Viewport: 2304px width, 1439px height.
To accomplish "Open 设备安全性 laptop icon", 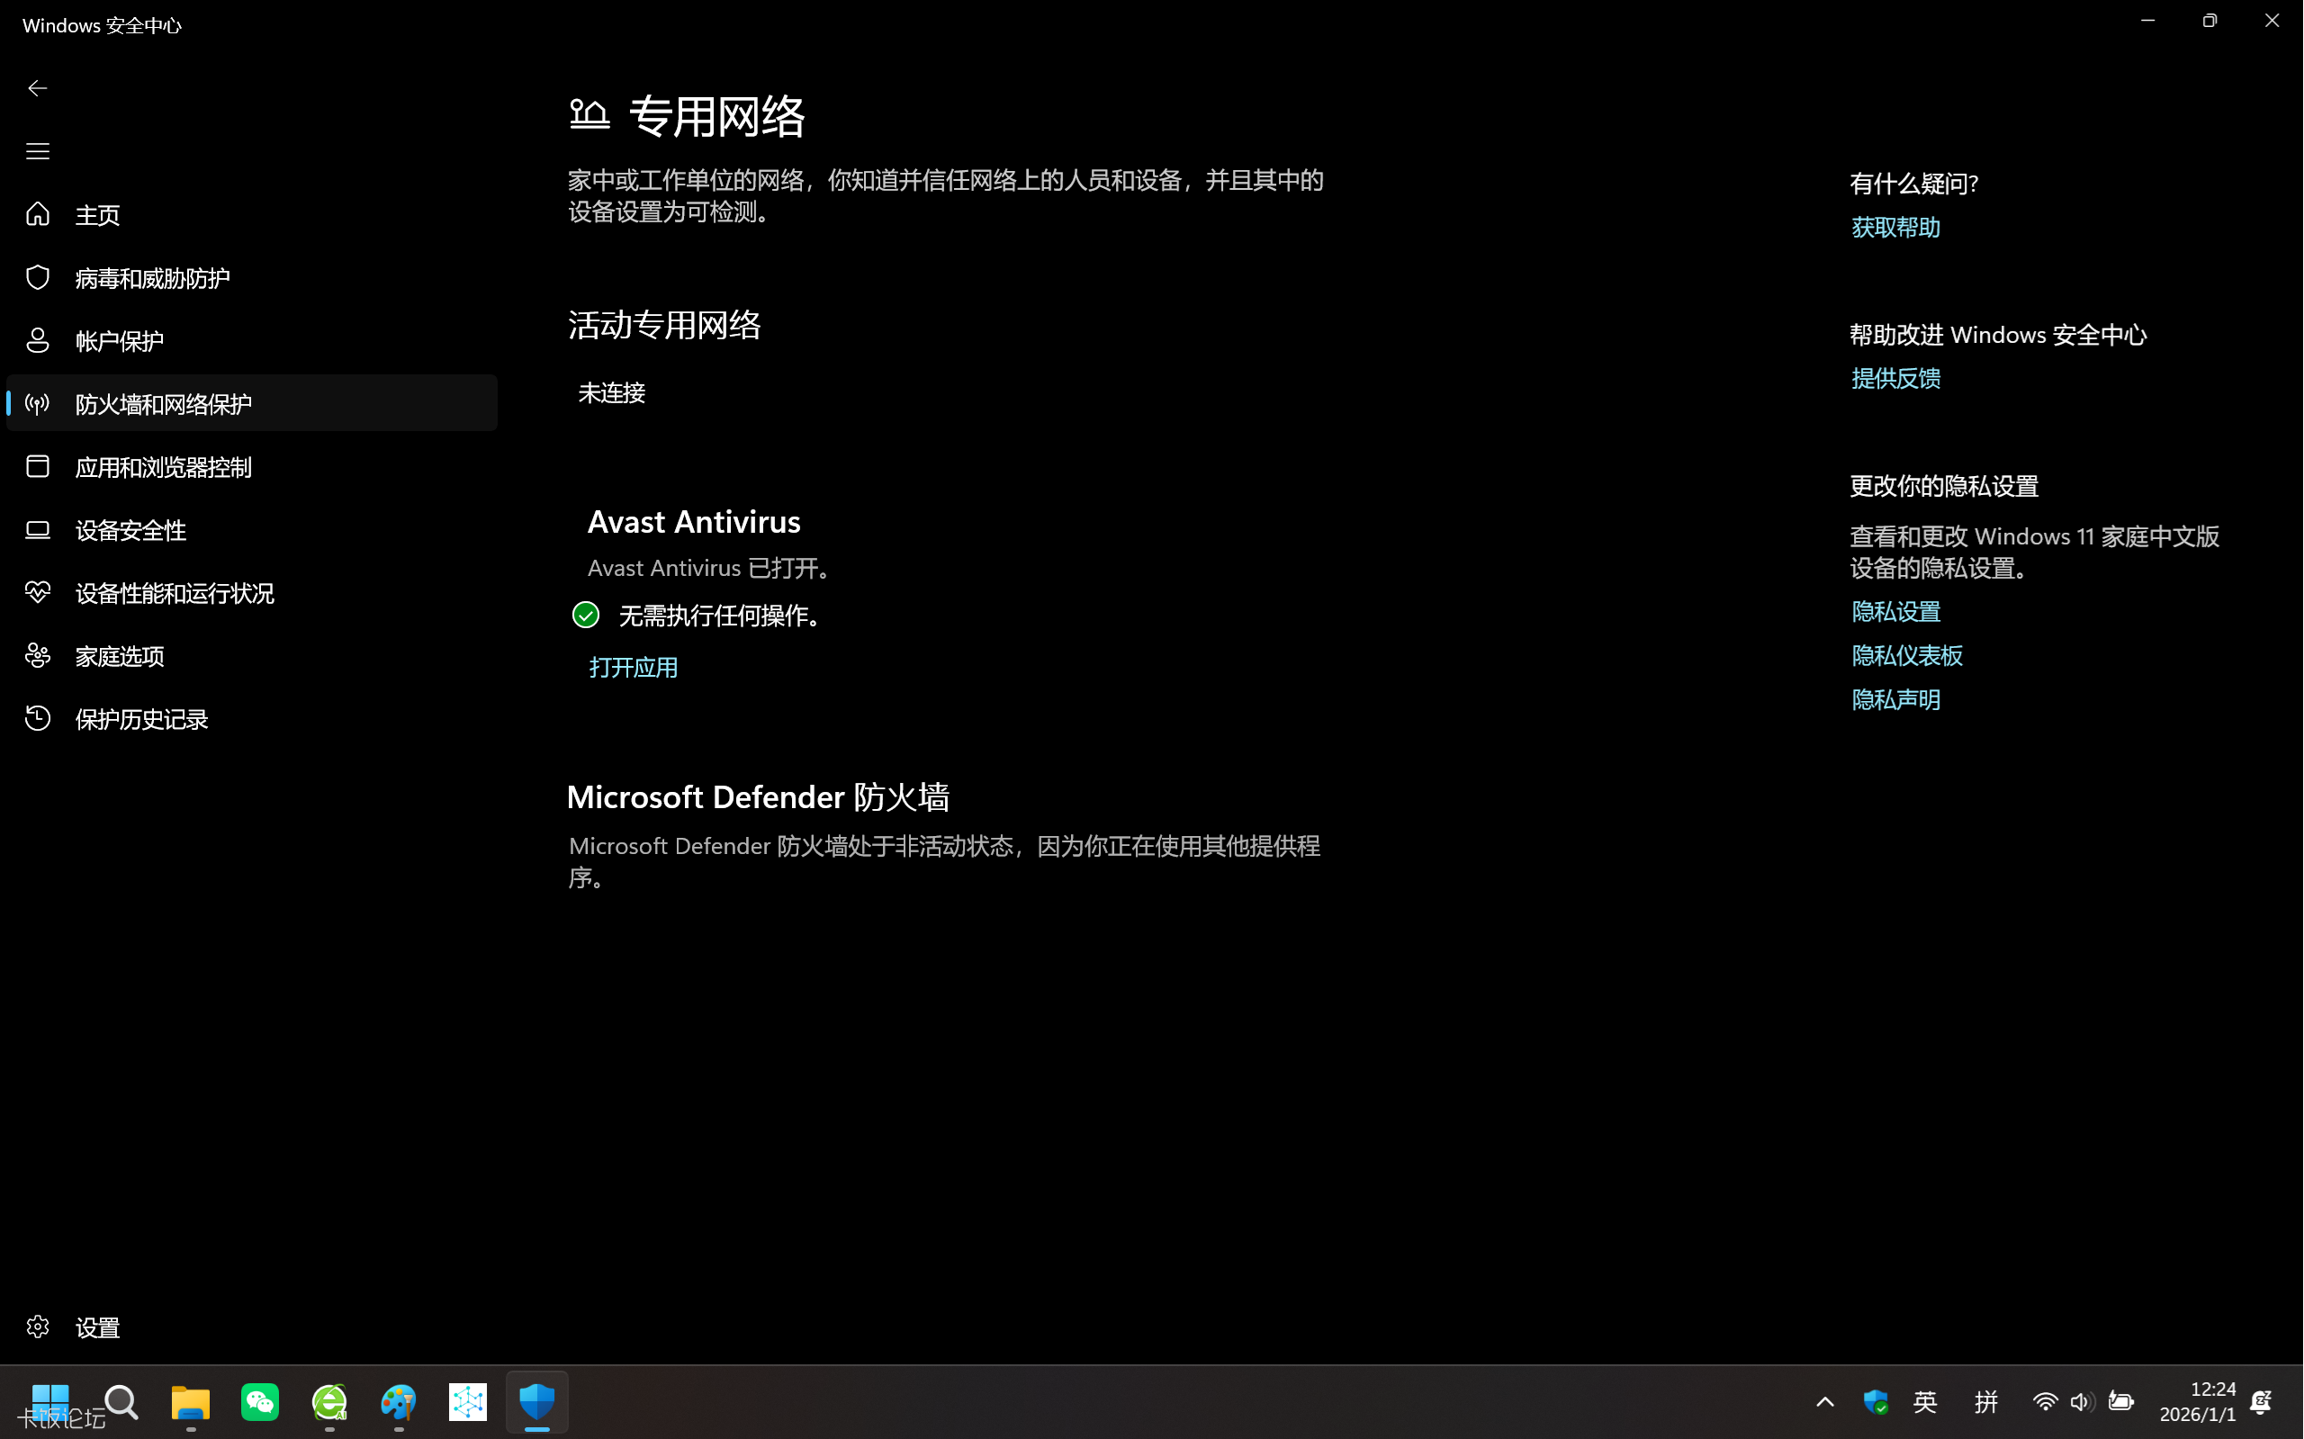I will click(130, 530).
